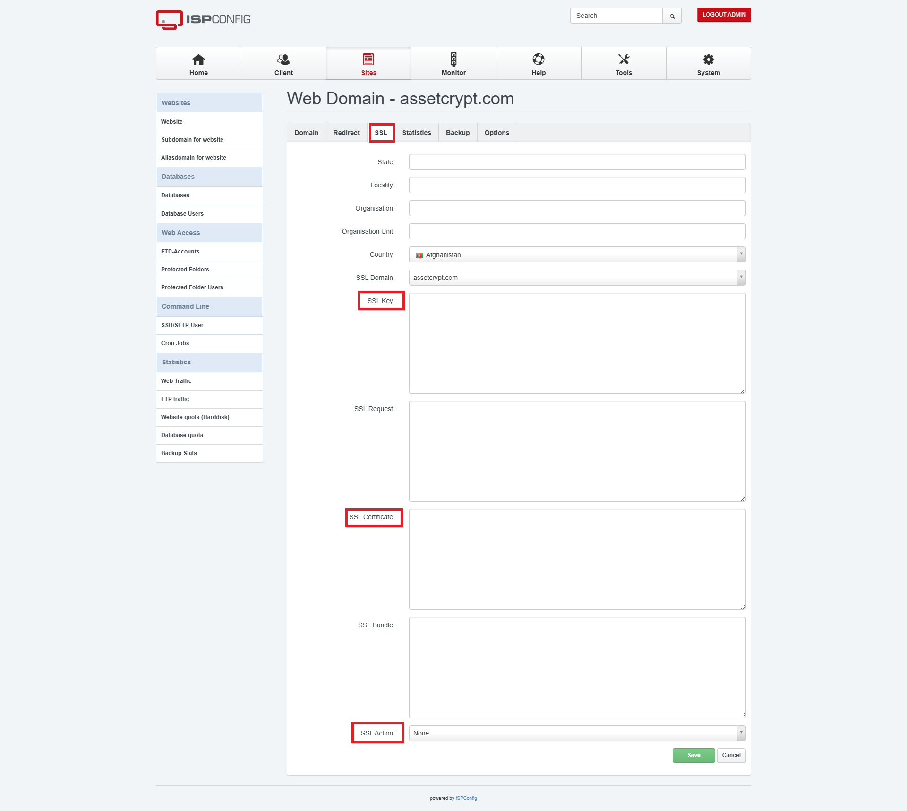Open Website quota (Harddisk) entry
The width and height of the screenshot is (907, 811).
tap(209, 417)
